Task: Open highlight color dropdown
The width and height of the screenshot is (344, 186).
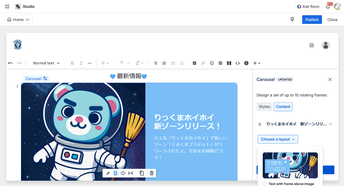Action: click(140, 63)
